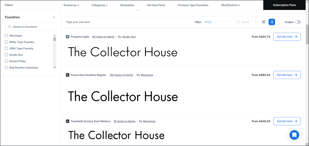The image size is (309, 146).
Task: Check the URW Type Foundry checkbox
Action: click(6, 48)
